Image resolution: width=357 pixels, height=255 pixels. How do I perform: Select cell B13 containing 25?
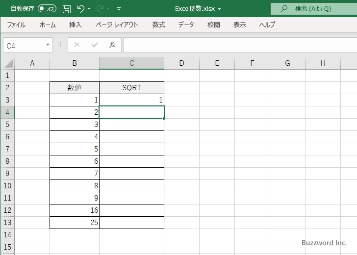(75, 223)
